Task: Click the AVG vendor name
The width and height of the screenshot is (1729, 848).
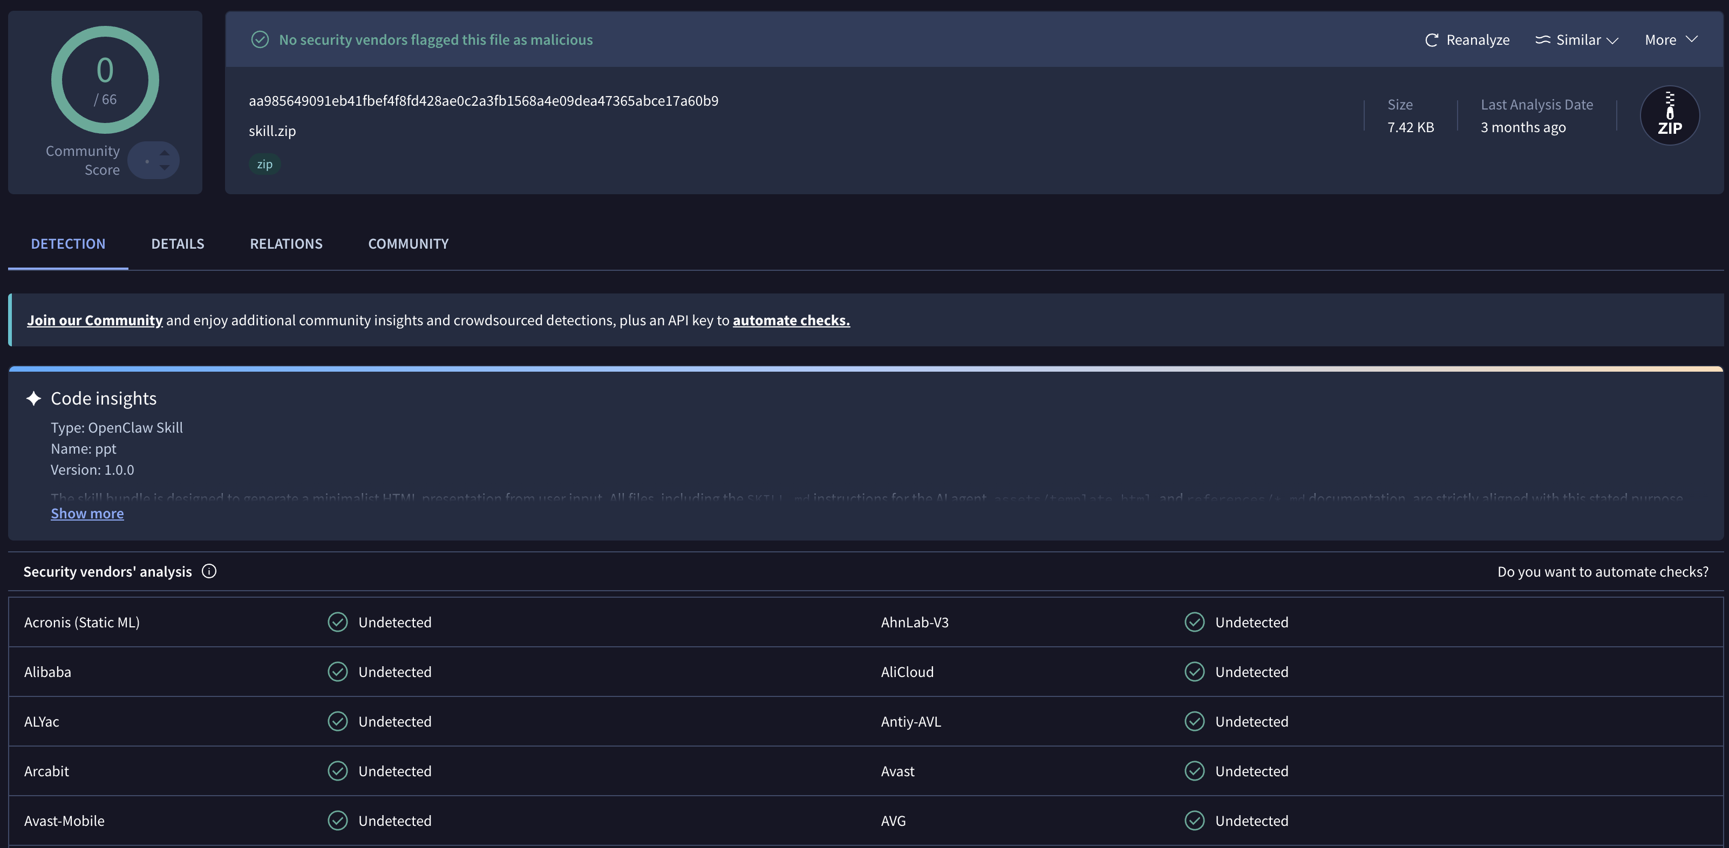Action: coord(893,820)
